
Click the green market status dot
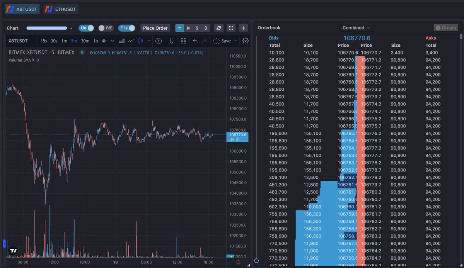[82, 53]
